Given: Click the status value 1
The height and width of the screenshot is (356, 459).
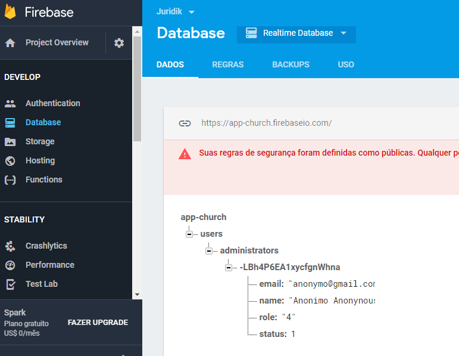Looking at the screenshot, I should coord(293,334).
